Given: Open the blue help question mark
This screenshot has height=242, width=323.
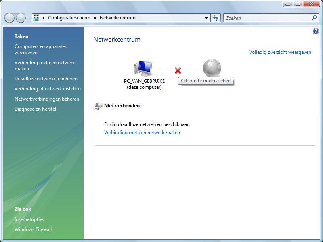Looking at the screenshot, I should click(x=315, y=31).
